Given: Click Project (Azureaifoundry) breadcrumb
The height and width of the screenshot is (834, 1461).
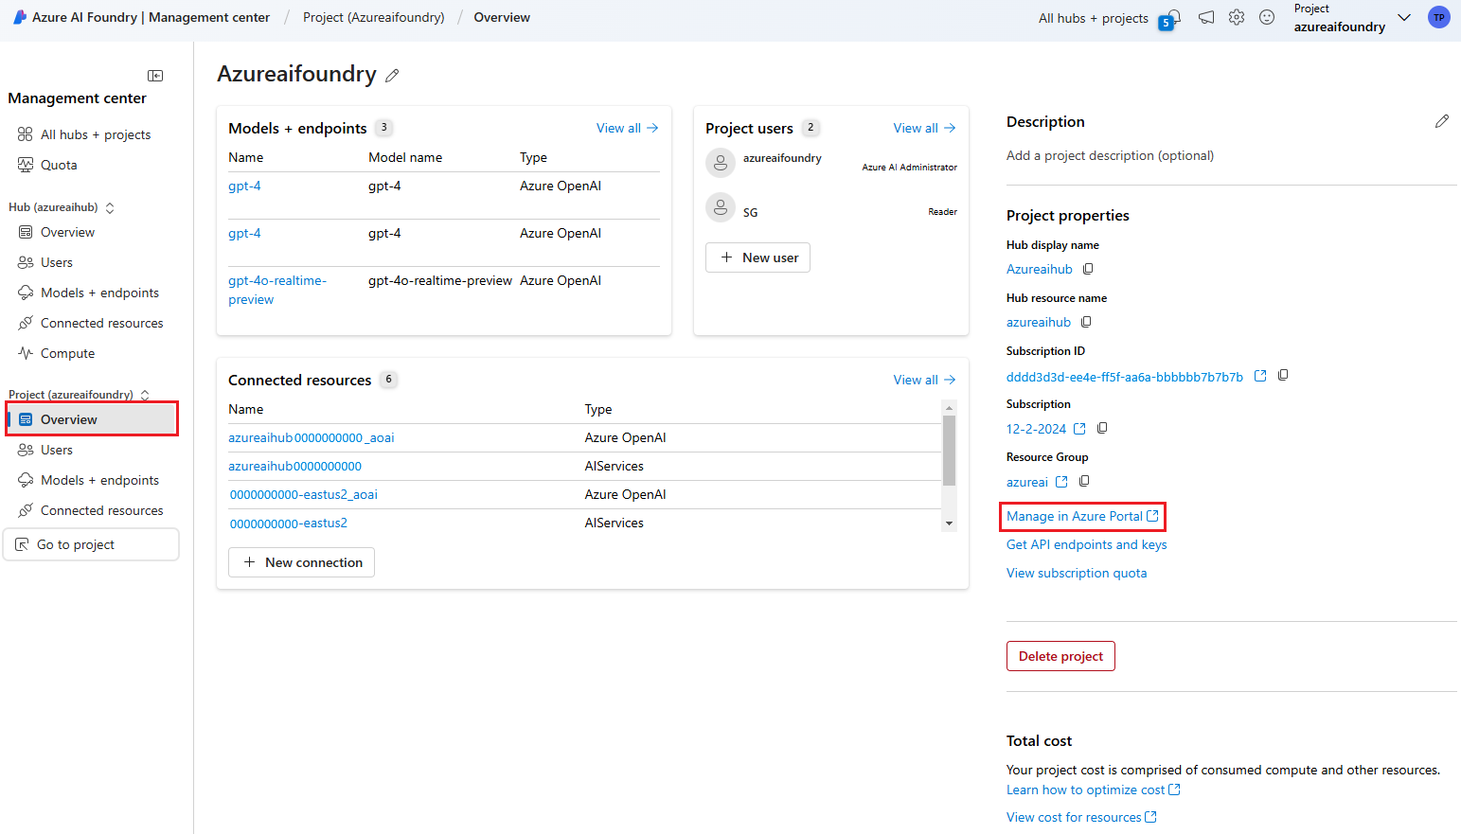Looking at the screenshot, I should (x=373, y=17).
